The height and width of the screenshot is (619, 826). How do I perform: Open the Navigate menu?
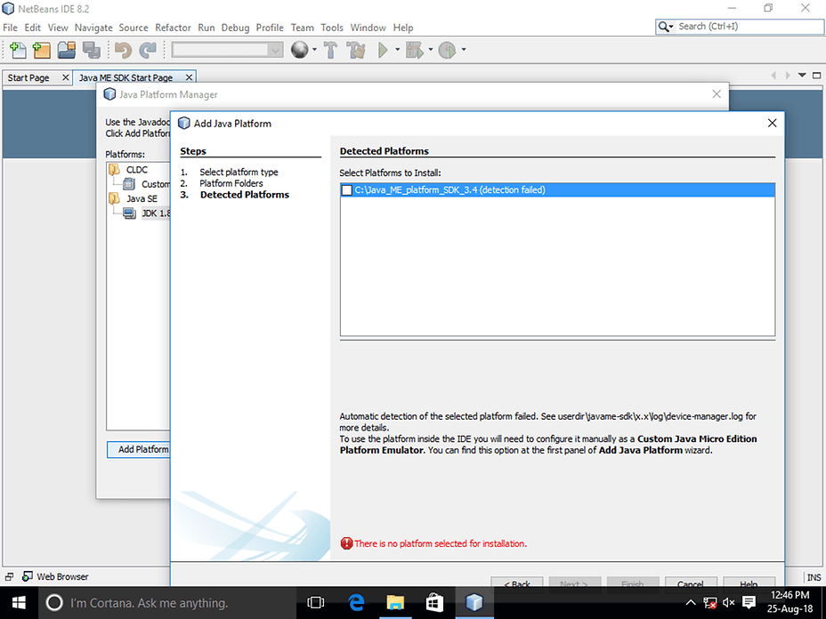[93, 28]
